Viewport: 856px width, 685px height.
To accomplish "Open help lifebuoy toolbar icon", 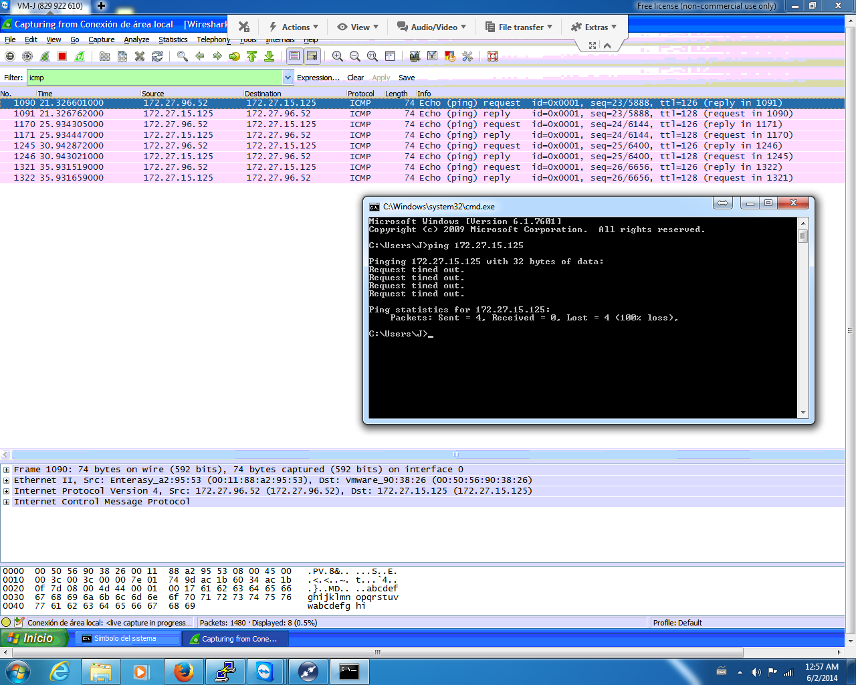I will [x=492, y=56].
